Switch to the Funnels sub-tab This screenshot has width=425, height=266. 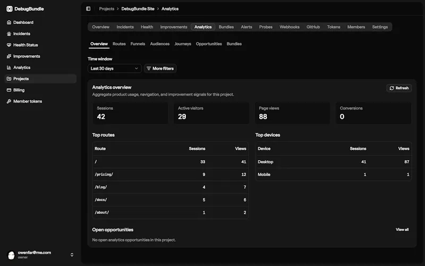point(138,44)
